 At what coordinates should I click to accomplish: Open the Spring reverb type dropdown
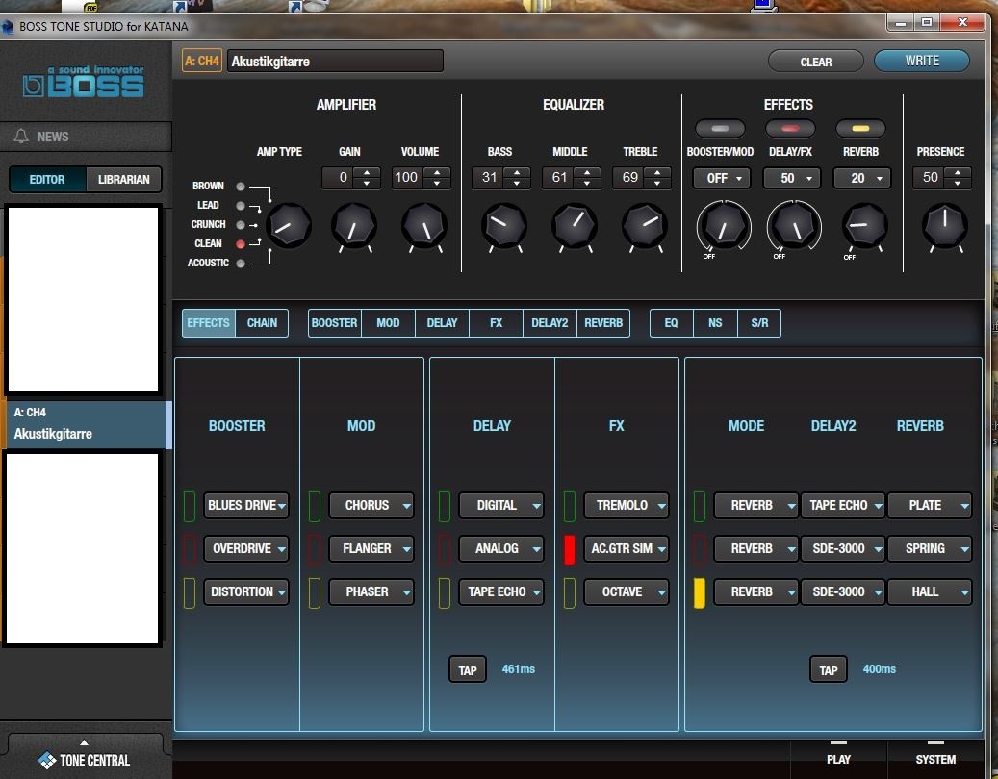pos(930,549)
